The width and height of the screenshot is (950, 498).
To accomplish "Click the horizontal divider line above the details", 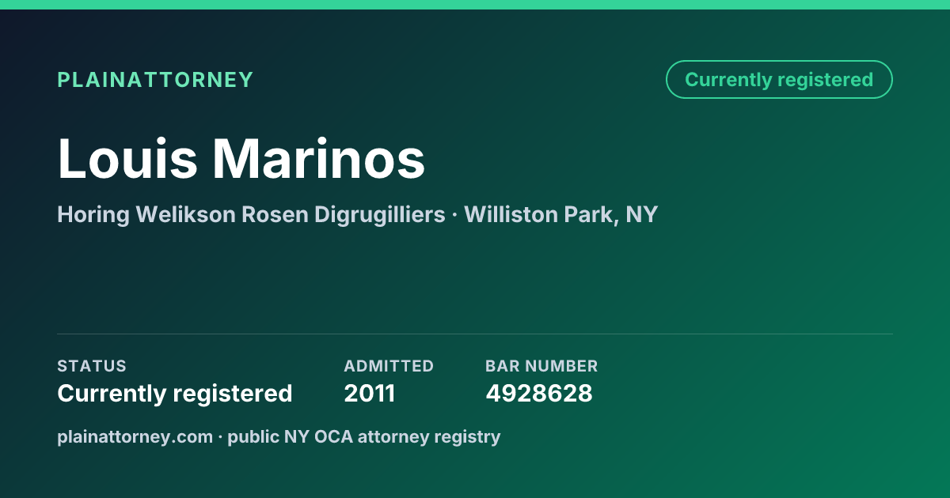I will 475,334.
